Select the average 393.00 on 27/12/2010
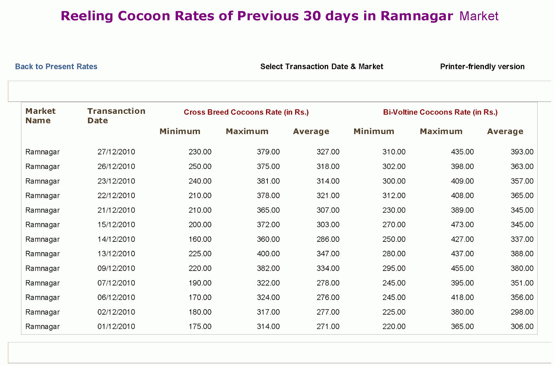Image resolution: width=555 pixels, height=366 pixels. point(522,152)
